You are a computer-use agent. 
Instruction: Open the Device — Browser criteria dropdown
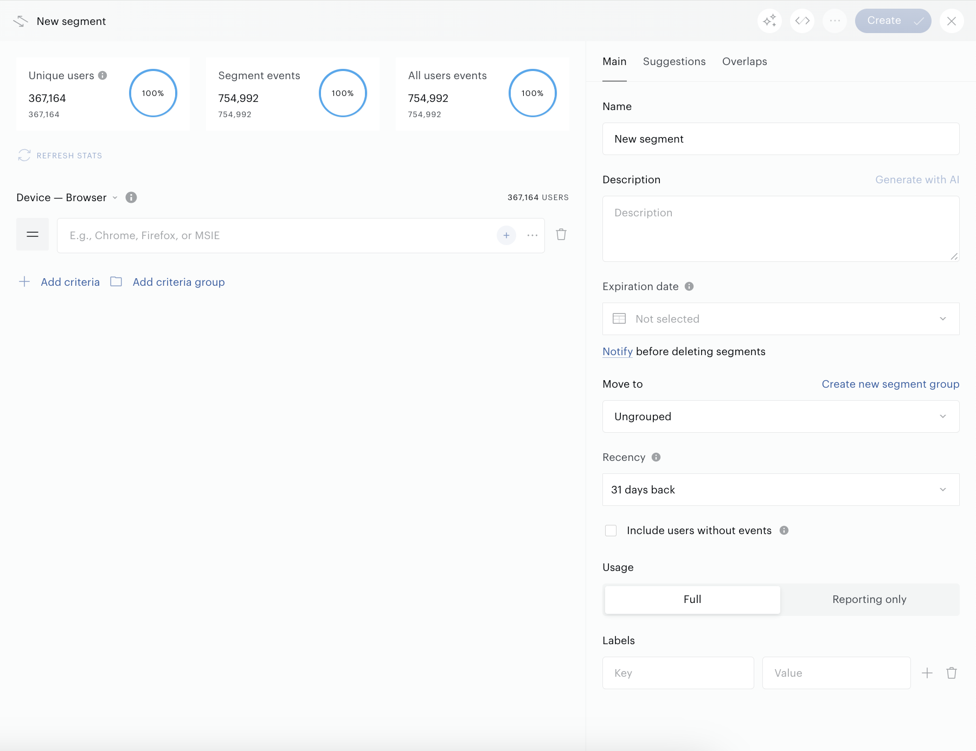[x=67, y=197]
